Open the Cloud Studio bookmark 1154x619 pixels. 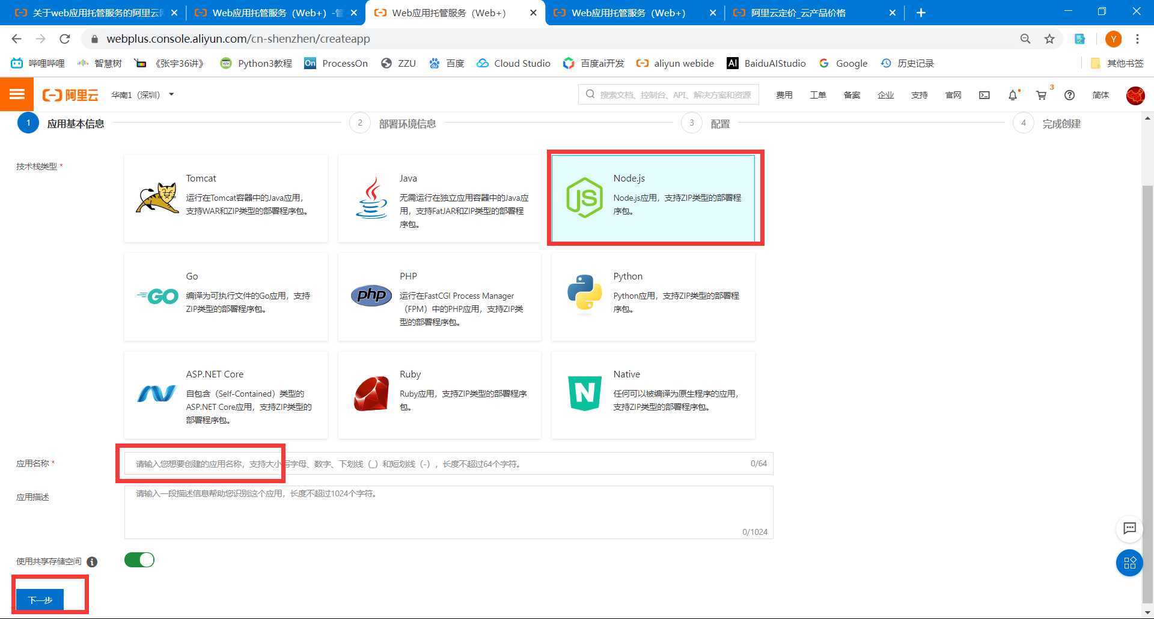click(x=513, y=63)
